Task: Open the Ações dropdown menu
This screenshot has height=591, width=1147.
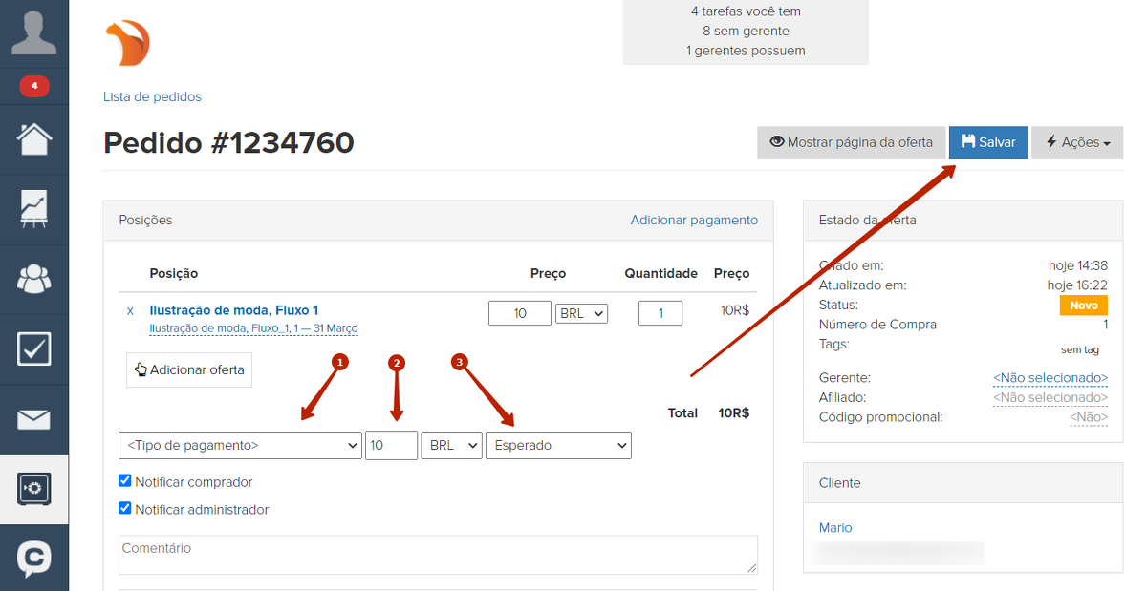Action: pos(1077,142)
